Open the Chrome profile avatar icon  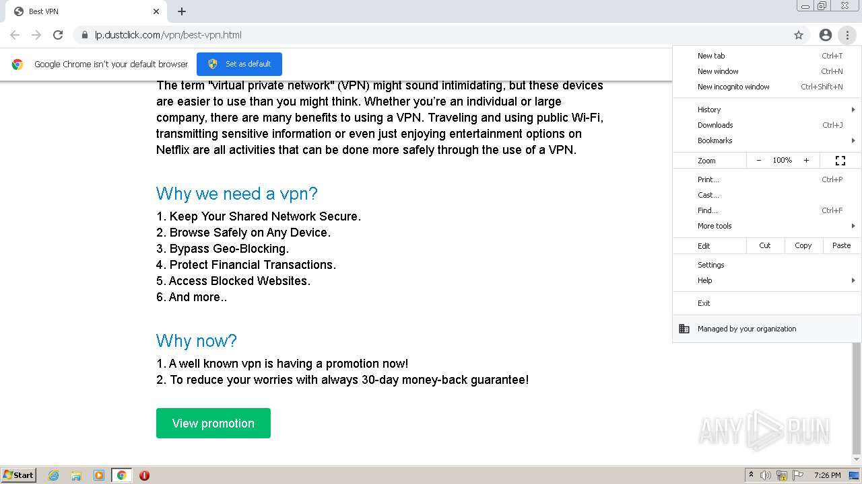[x=826, y=35]
